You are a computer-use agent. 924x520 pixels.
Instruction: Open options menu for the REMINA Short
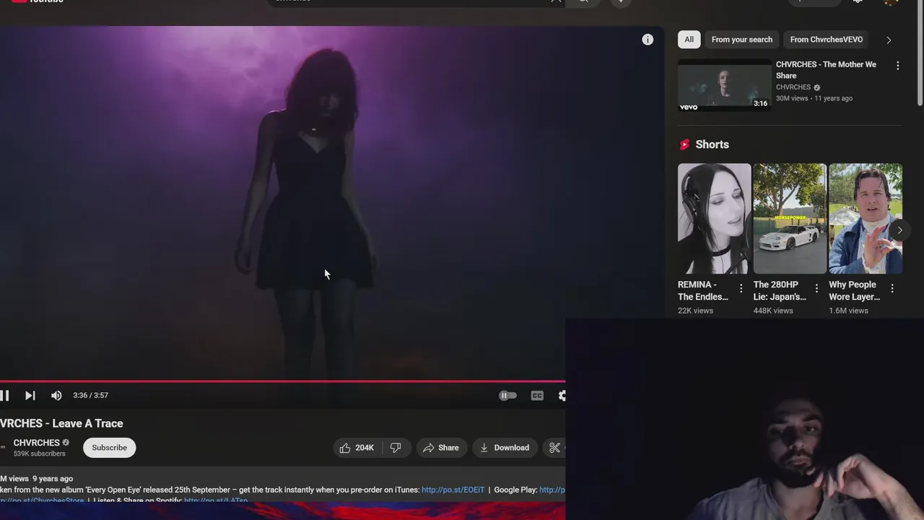pyautogui.click(x=741, y=288)
